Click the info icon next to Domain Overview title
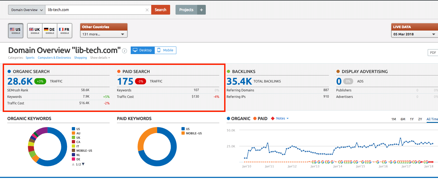 [124, 51]
